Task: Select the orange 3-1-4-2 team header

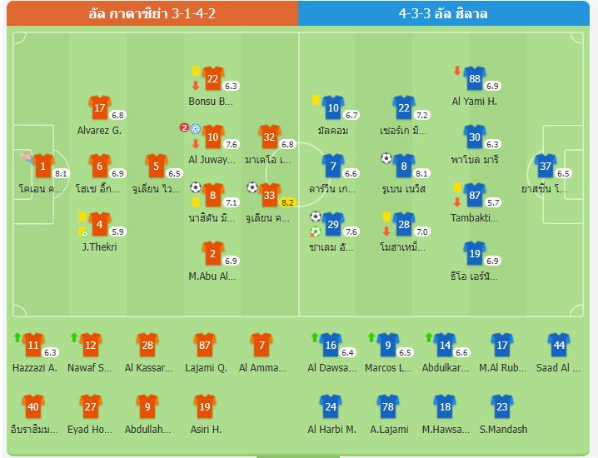Action: (150, 13)
